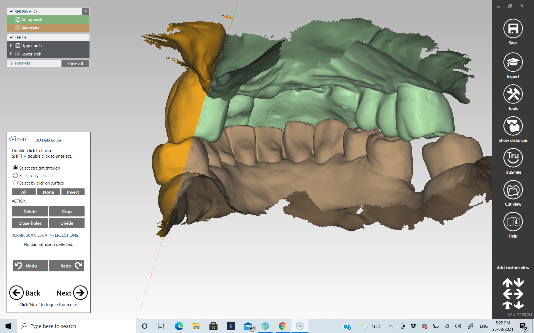534x333 pixels.
Task: Choose 'Select by click on surface'
Action: tap(16, 183)
